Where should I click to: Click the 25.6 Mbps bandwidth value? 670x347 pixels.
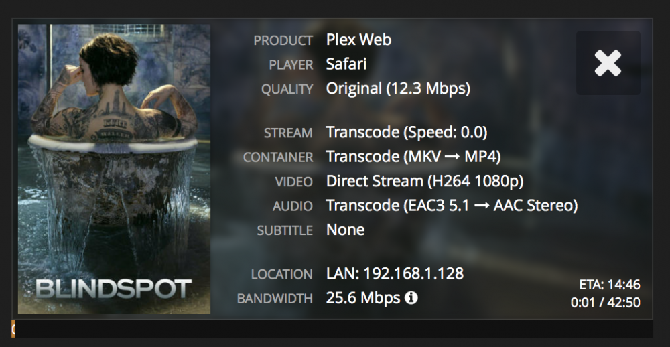coord(362,298)
